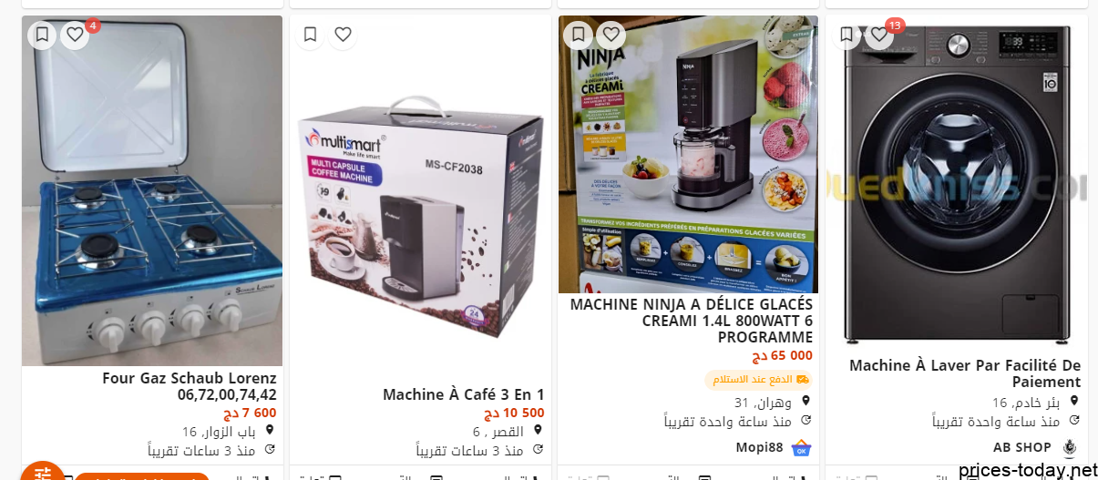Viewport: 1098px width, 480px height.
Task: Save the Ninja Creami listing with bookmark icon
Action: click(x=578, y=35)
